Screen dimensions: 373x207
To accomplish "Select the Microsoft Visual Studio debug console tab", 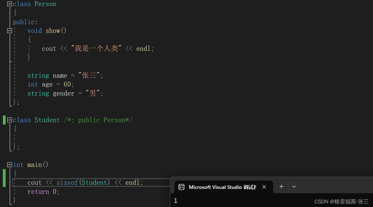I will (224, 187).
